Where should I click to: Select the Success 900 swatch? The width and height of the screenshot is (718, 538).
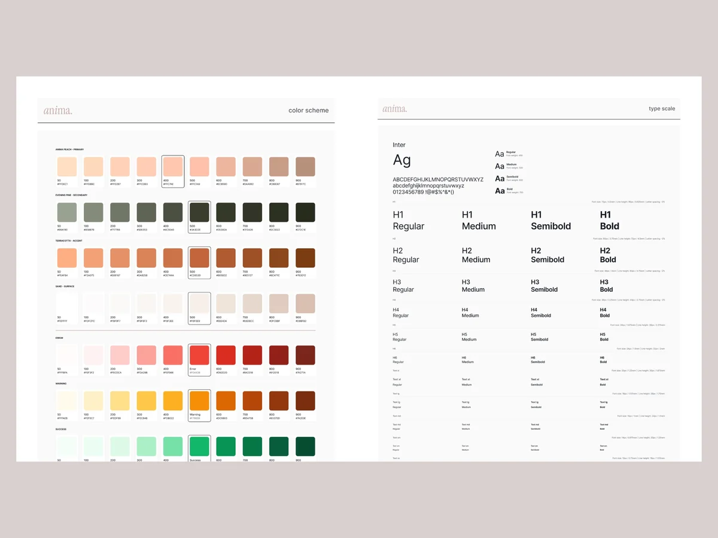click(x=305, y=447)
